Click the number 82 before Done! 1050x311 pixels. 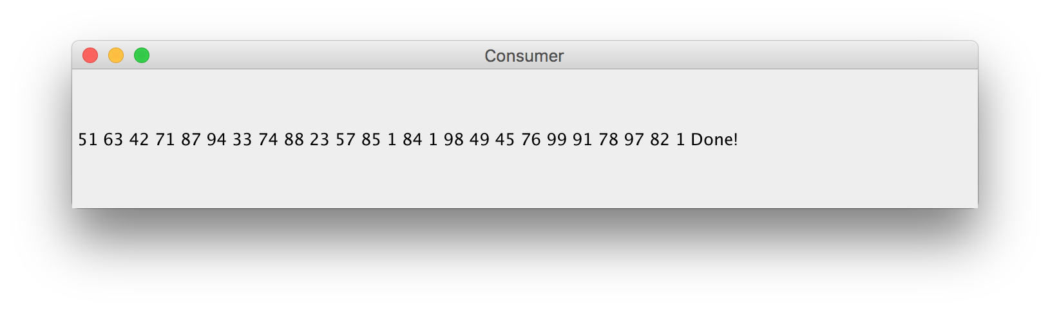click(660, 139)
